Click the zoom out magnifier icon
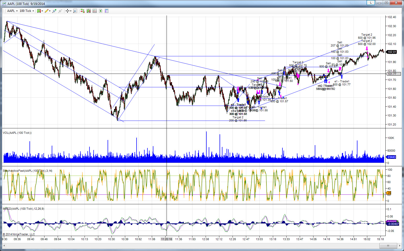 coord(60,11)
